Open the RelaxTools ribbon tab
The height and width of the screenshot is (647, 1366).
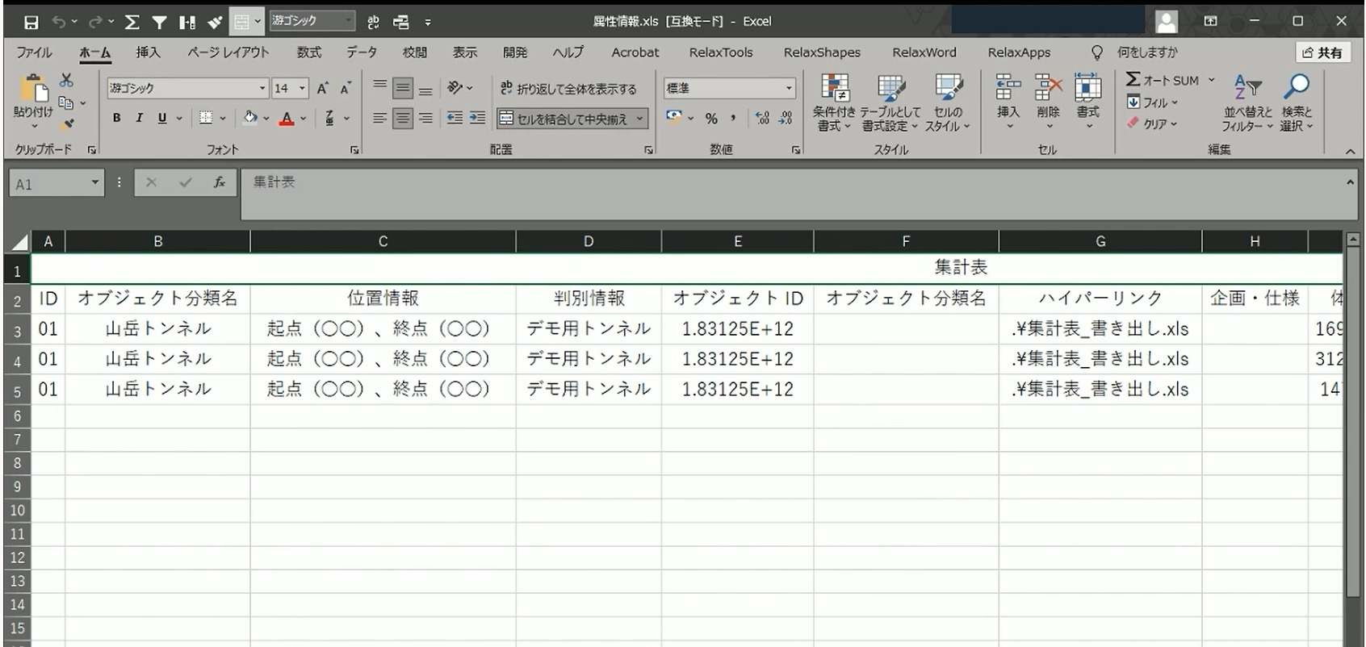pyautogui.click(x=720, y=52)
